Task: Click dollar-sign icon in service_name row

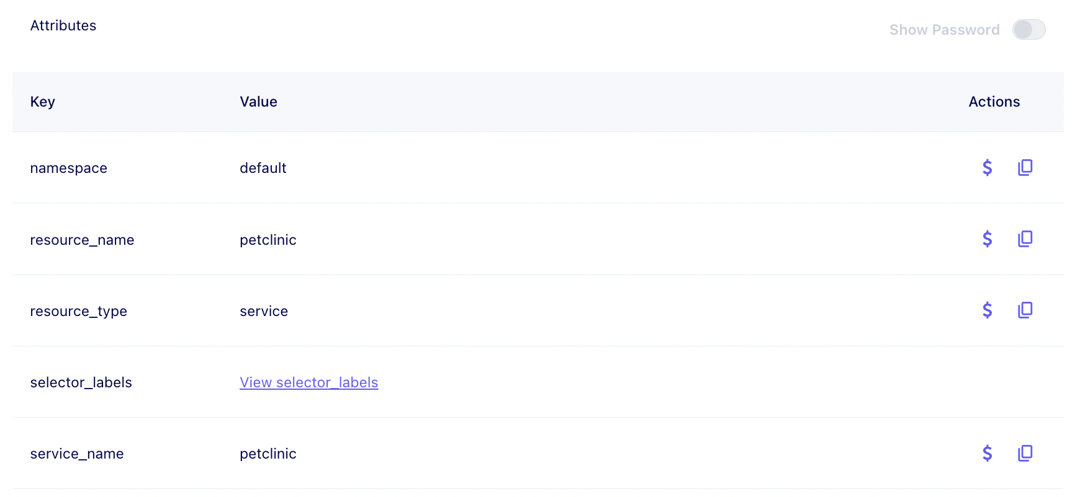Action: (987, 453)
